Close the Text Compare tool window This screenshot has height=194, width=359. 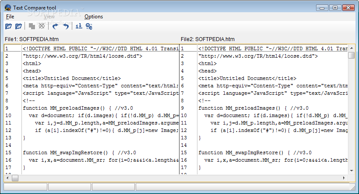coord(348,8)
